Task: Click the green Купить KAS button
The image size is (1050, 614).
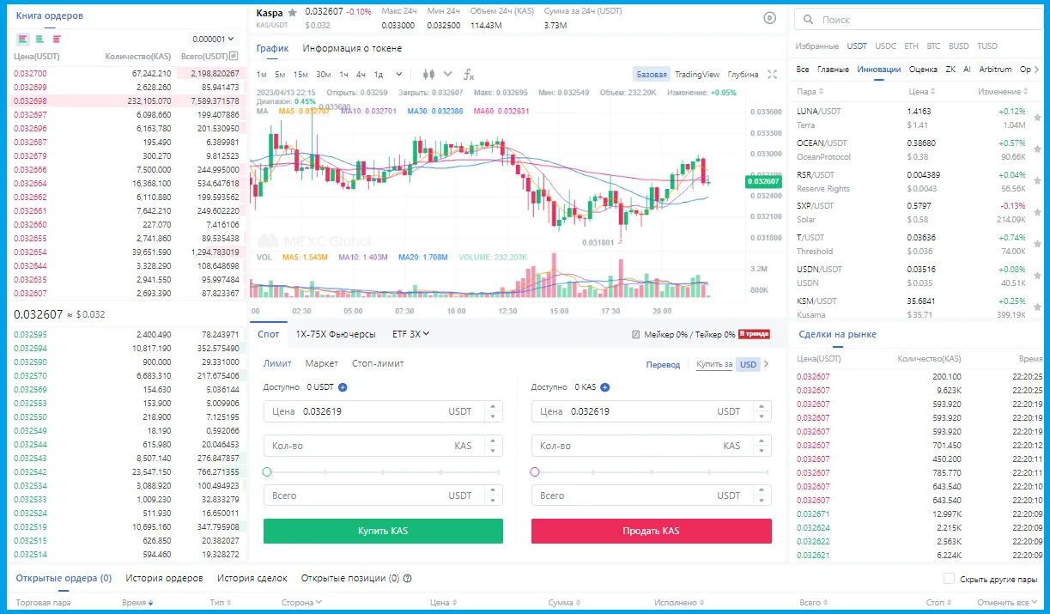Action: click(x=383, y=531)
